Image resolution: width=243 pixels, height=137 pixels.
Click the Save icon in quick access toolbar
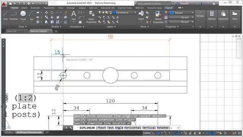point(19,3)
